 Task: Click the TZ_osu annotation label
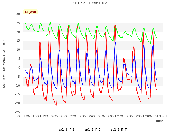click(x=30, y=12)
